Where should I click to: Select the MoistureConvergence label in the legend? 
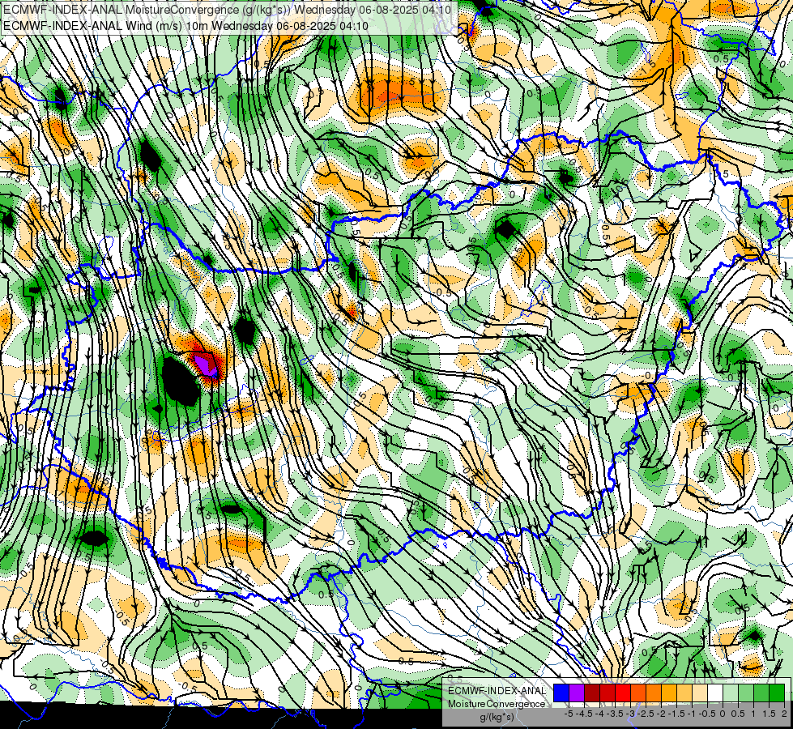(x=497, y=704)
